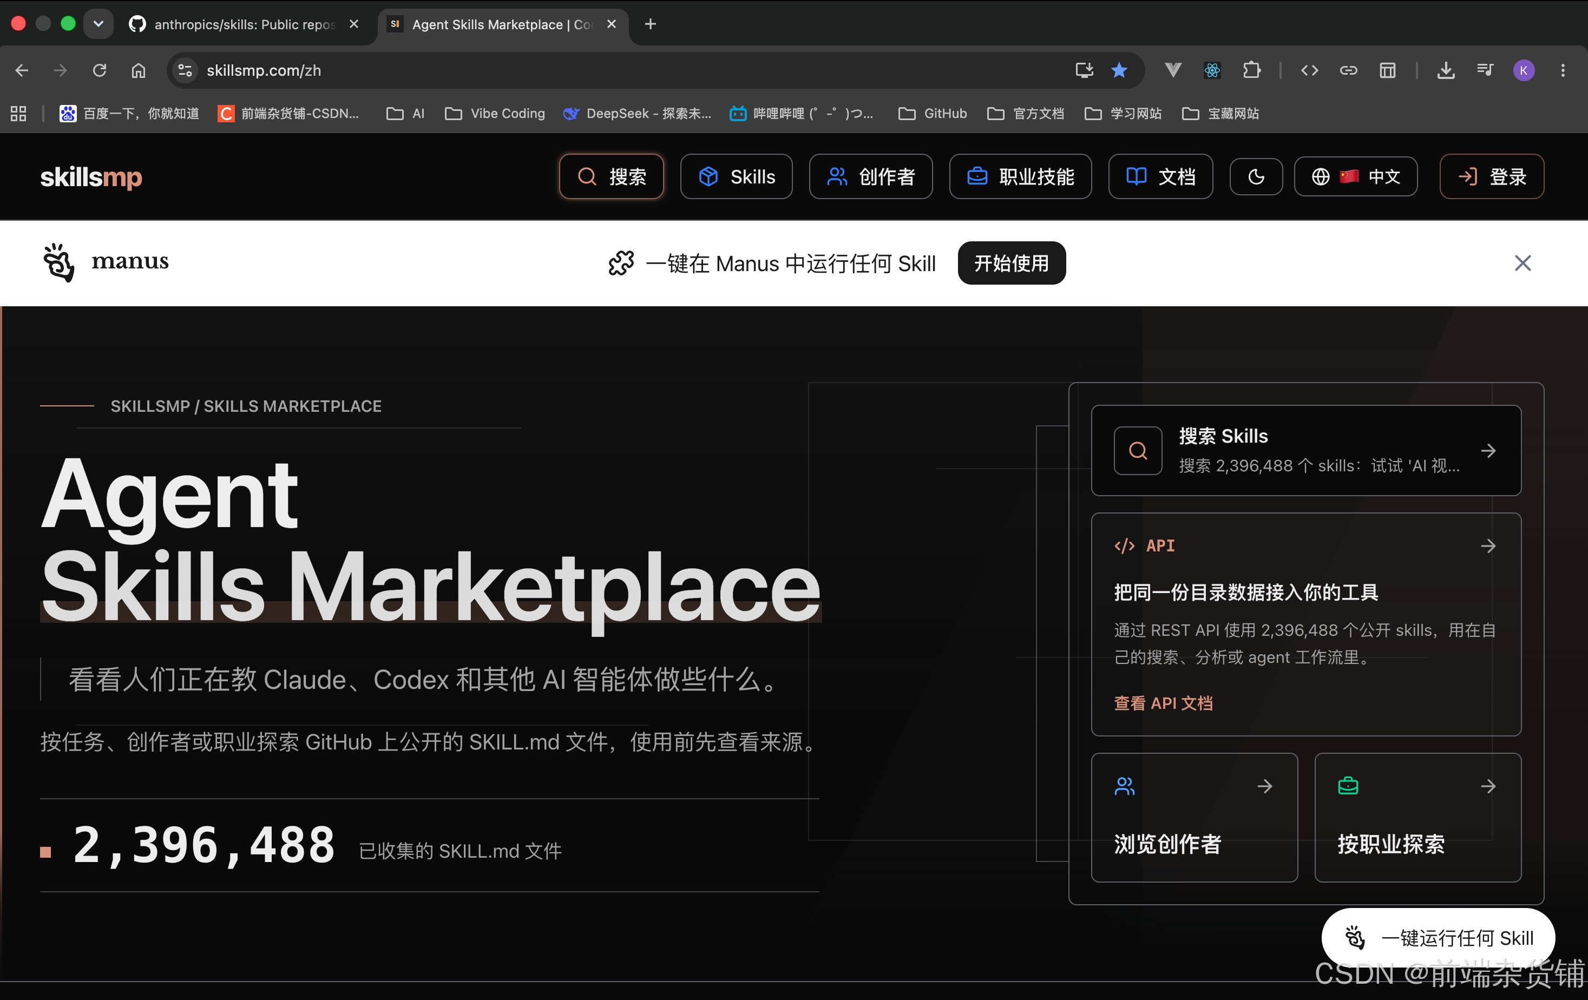Open the code brackets extension
This screenshot has height=1000, width=1588.
(x=1310, y=70)
